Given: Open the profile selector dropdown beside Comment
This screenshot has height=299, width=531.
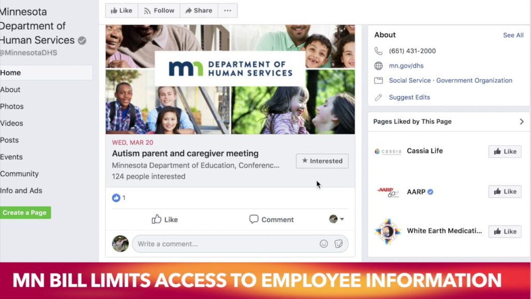Looking at the screenshot, I should (337, 219).
